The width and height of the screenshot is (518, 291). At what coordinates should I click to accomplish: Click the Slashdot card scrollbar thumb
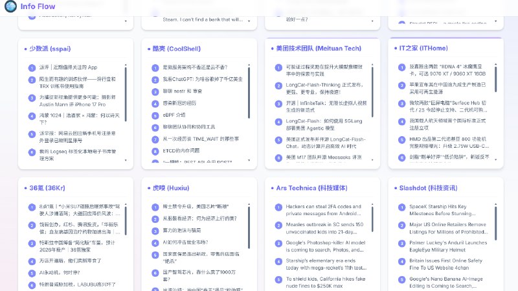pos(495,223)
